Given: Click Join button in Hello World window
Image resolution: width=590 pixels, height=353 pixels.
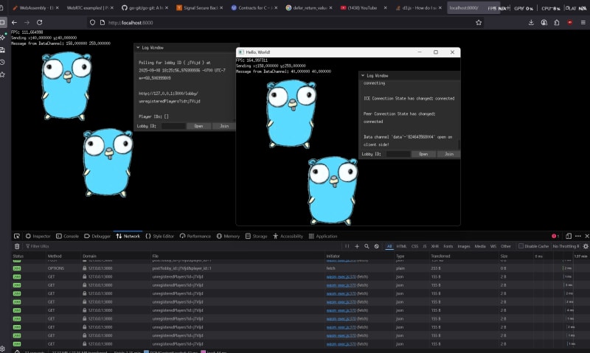Looking at the screenshot, I should pos(448,154).
